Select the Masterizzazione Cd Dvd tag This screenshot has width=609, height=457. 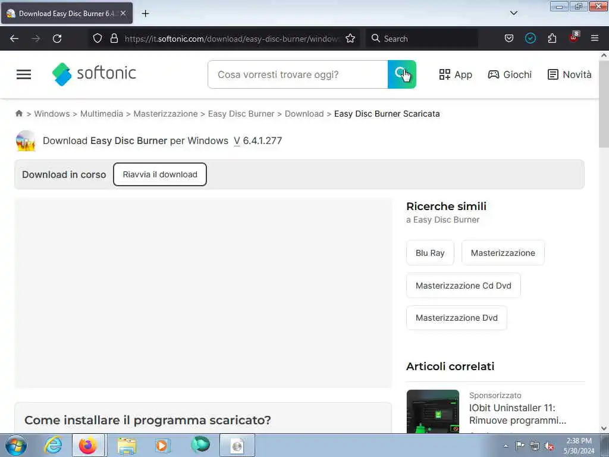click(463, 286)
